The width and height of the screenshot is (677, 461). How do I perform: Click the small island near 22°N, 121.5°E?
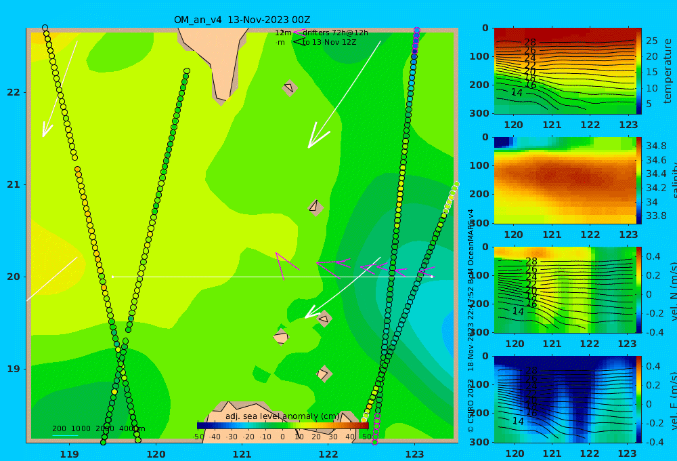(289, 87)
